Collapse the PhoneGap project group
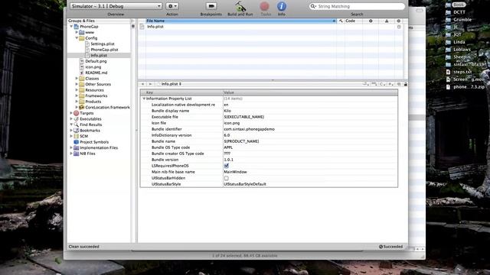 pyautogui.click(x=71, y=27)
